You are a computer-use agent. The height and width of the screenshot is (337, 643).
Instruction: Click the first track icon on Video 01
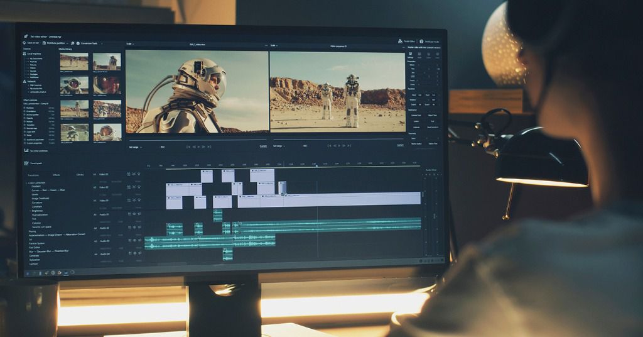pos(128,201)
